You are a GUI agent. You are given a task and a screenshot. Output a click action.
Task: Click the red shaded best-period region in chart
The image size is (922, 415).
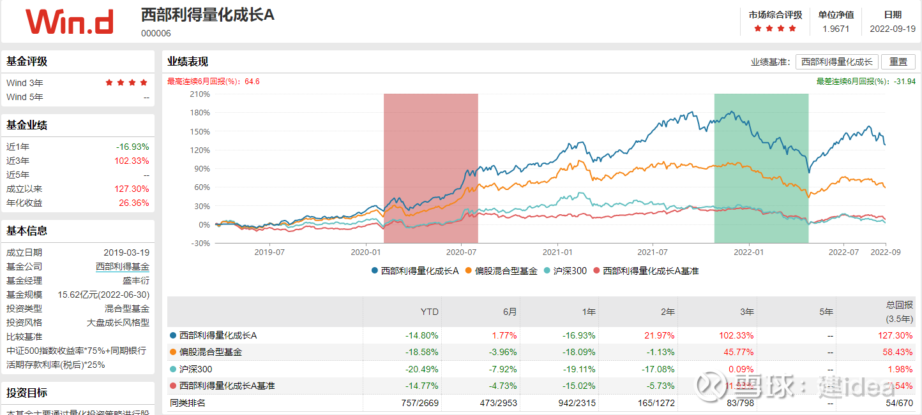click(431, 168)
